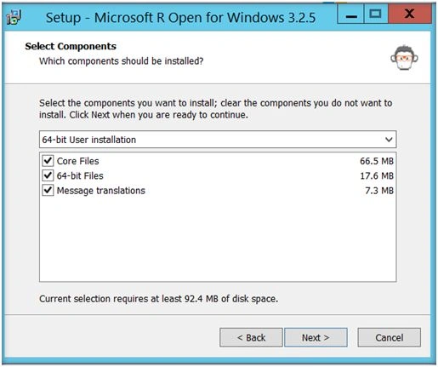Viewport: 438px width, 367px height.
Task: Select the Message translations item label
Action: (101, 191)
